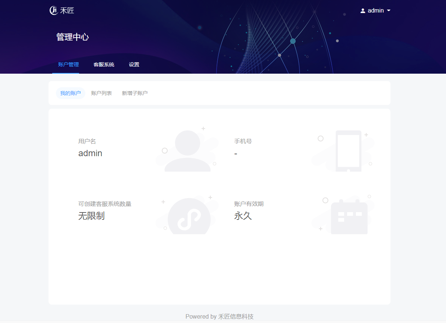Click the mobile phone illustration icon
The width and height of the screenshot is (446, 323).
(348, 151)
